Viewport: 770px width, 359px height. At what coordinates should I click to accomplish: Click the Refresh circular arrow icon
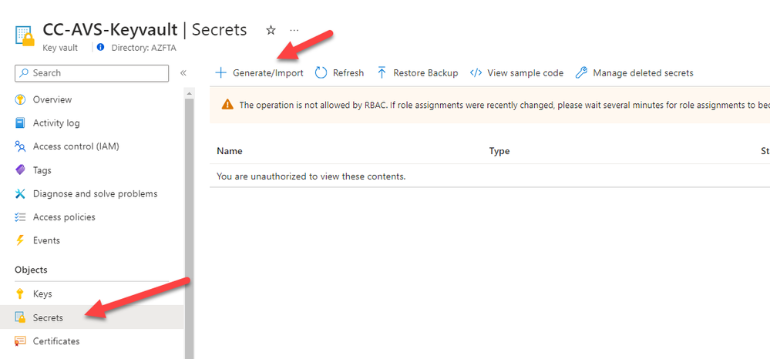click(x=321, y=73)
